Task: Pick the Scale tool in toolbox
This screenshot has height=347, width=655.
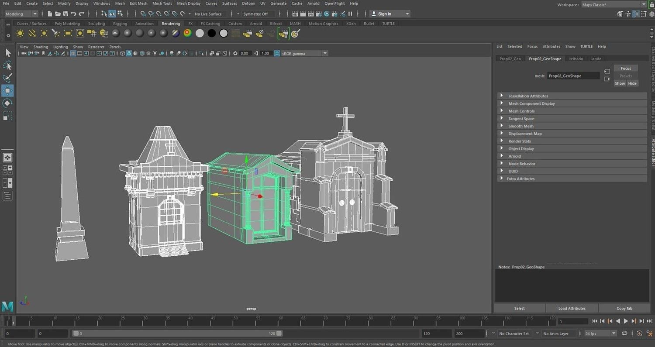Action: point(7,116)
